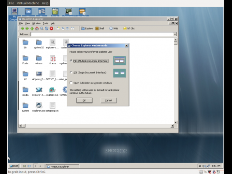Click the NT Obj toolbar button
232x174 pixels.
click(129, 29)
